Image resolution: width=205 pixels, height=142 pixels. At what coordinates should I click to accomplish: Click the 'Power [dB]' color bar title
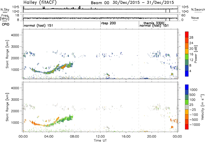196,54
